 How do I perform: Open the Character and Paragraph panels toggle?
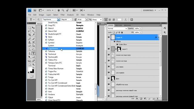click(x=132, y=19)
